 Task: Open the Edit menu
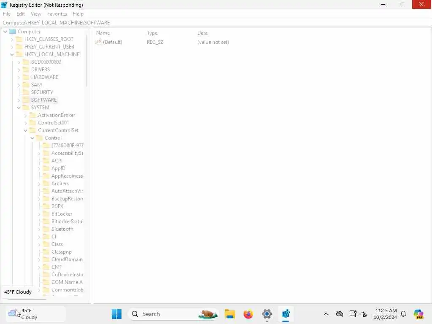[x=21, y=14]
